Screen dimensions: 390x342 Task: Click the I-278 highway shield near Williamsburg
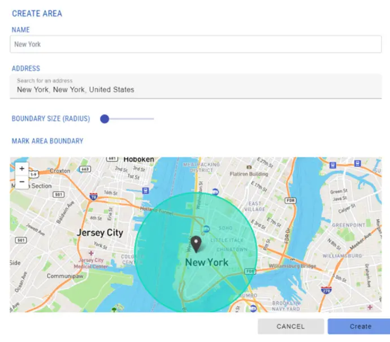[x=326, y=290]
